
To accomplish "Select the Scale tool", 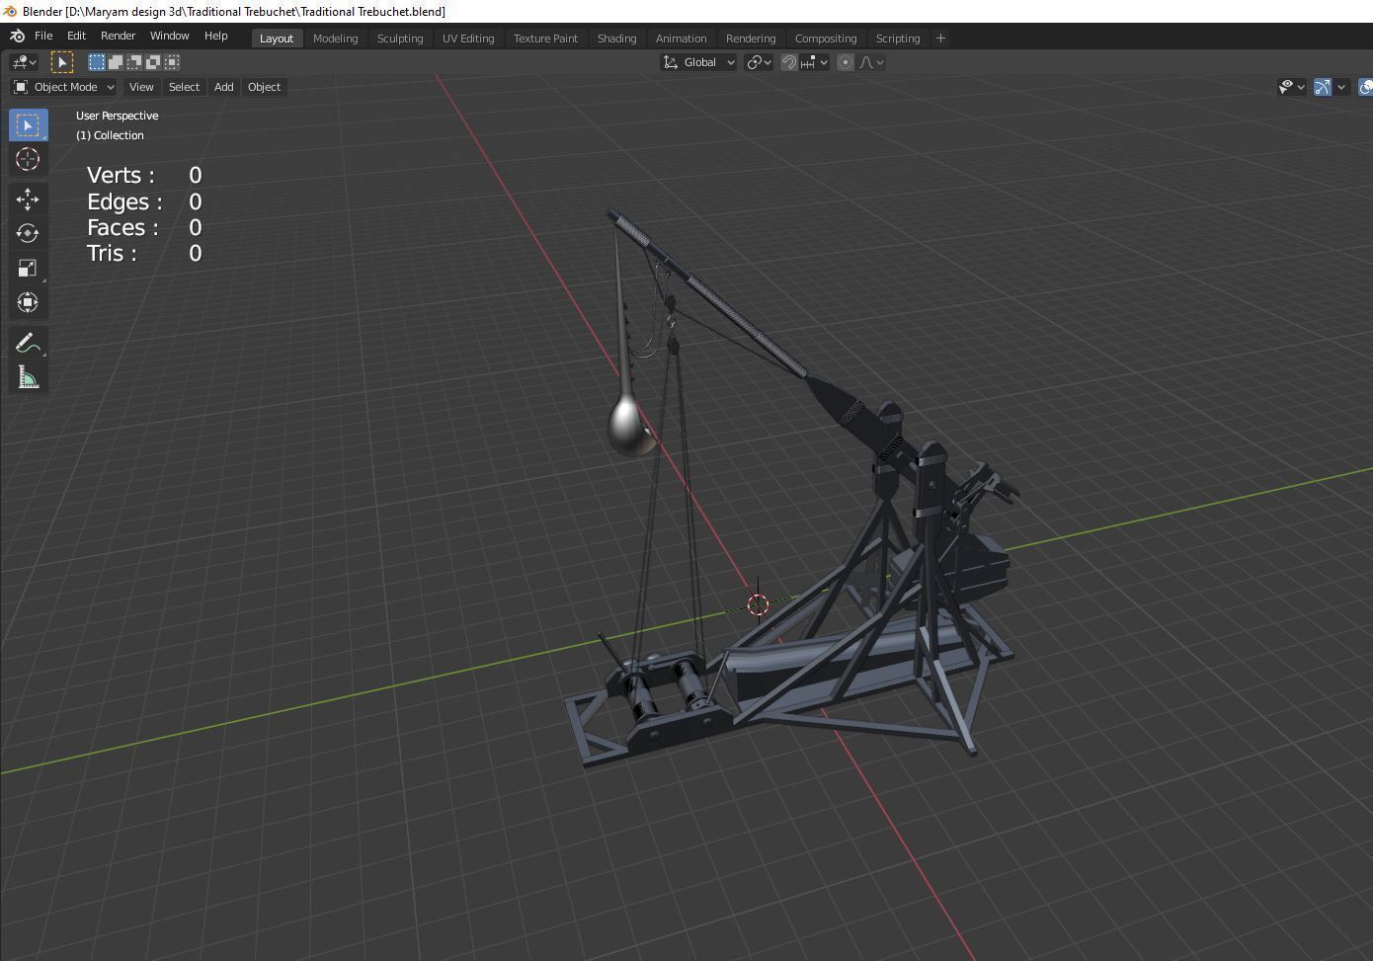I will click(28, 268).
